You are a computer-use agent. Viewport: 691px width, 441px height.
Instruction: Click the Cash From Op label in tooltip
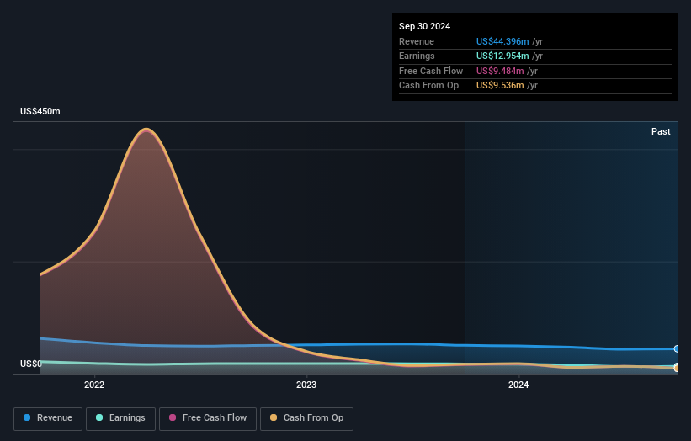point(428,86)
